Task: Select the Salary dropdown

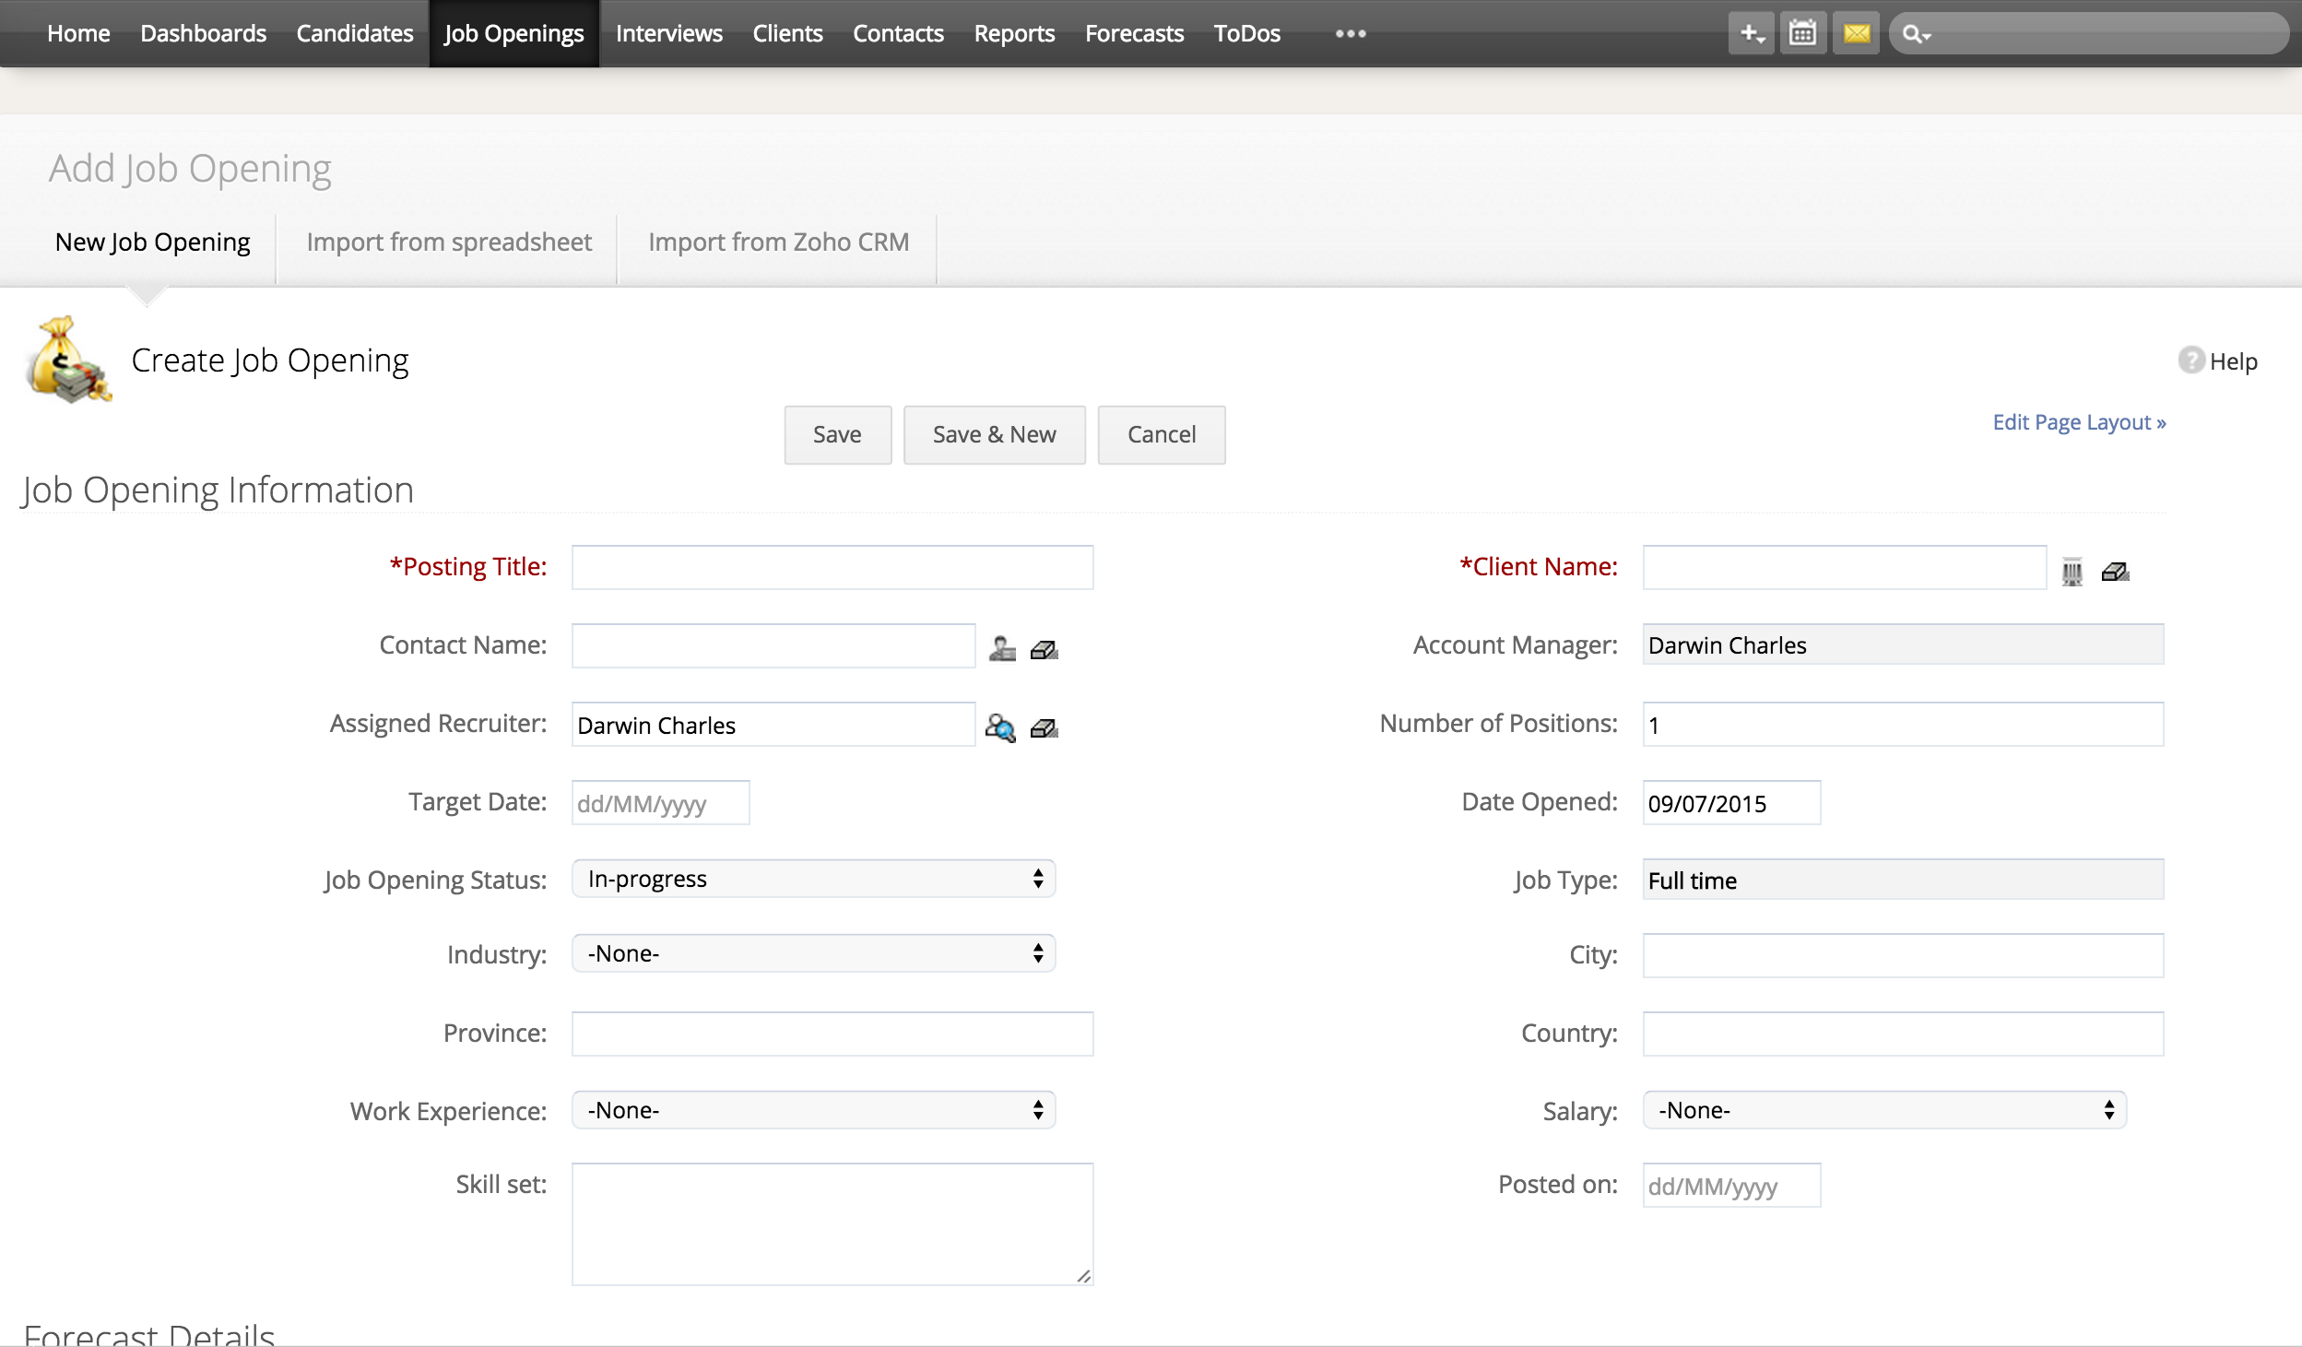Action: 1883,1108
